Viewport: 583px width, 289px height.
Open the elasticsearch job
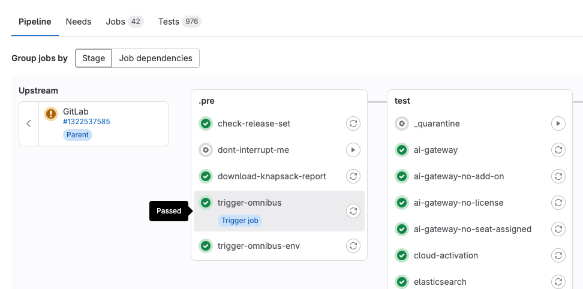click(440, 282)
